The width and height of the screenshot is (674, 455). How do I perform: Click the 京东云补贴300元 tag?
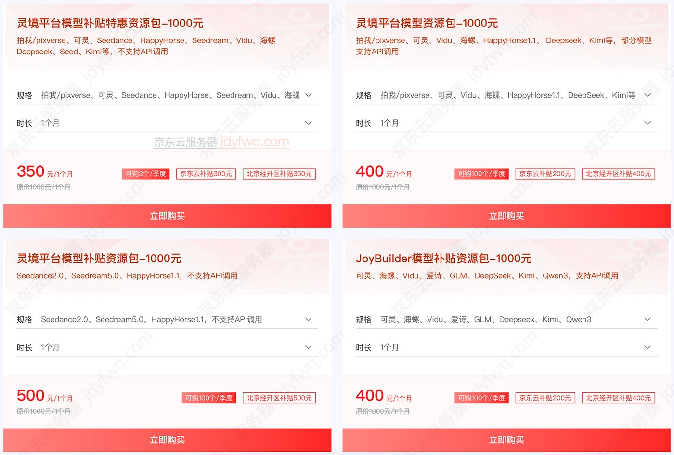tap(206, 174)
